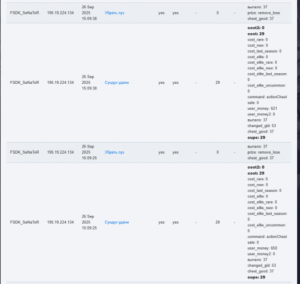
Task: Click 'cost_elite_uncommon:' in the 15:09:25 row
Action: coord(267,225)
